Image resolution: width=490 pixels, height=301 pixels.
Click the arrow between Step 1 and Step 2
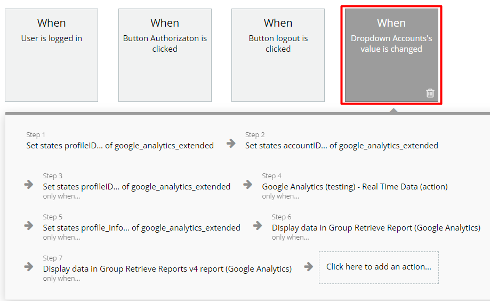tap(231, 144)
